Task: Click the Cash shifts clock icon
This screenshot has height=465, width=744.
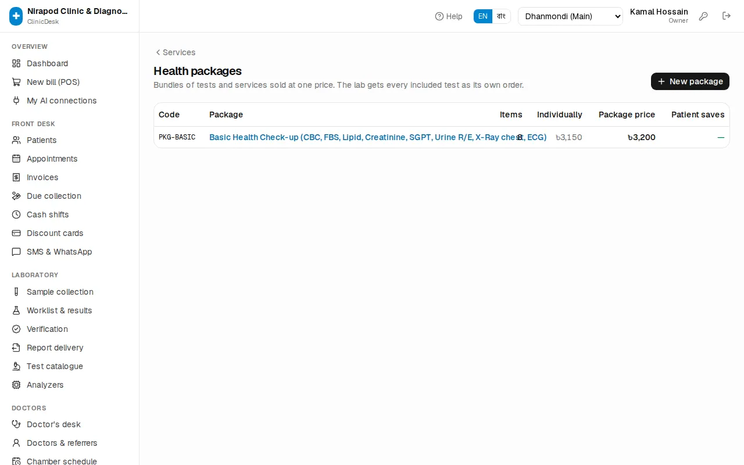Action: click(16, 214)
